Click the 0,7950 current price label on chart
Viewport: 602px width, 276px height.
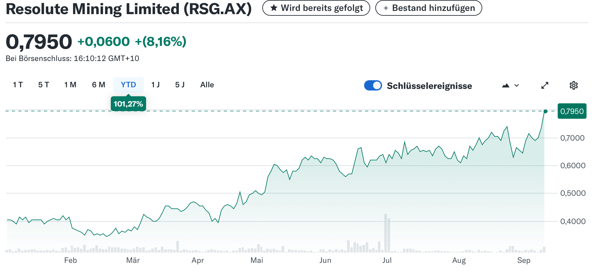(x=572, y=111)
